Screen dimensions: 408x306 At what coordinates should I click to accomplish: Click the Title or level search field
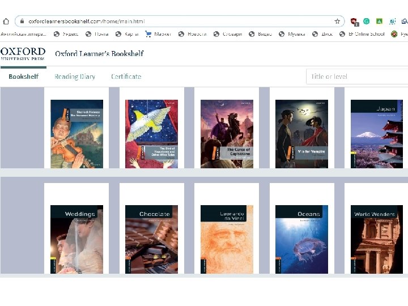coord(357,76)
